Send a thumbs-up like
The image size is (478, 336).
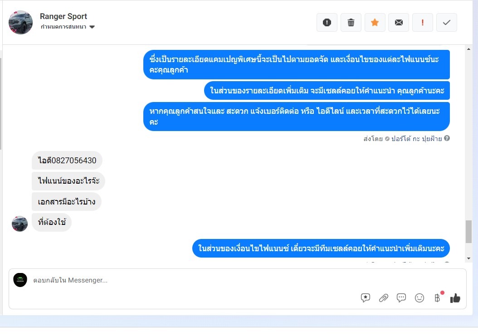click(455, 298)
